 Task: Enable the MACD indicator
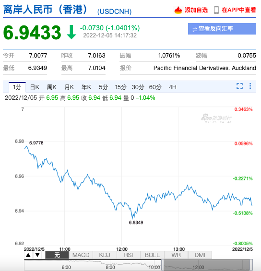tap(81, 255)
